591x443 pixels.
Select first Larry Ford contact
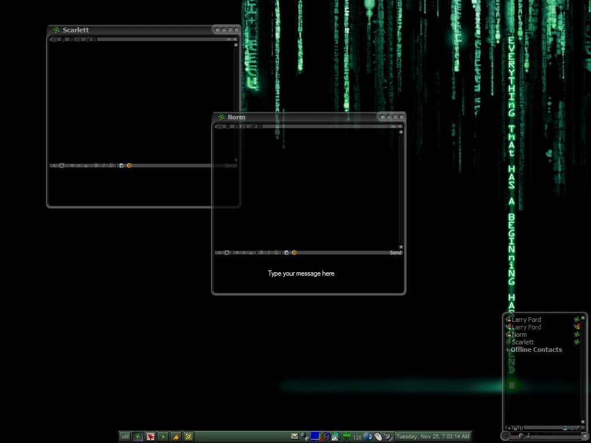(x=526, y=320)
